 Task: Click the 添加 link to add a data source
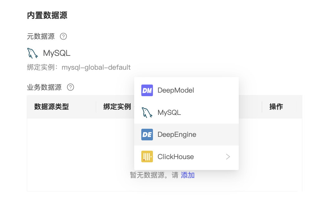click(x=188, y=175)
